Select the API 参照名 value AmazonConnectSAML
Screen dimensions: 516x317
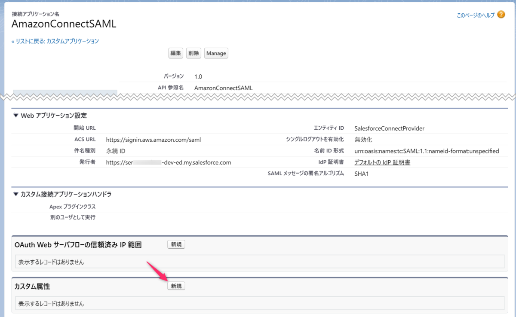pyautogui.click(x=224, y=88)
